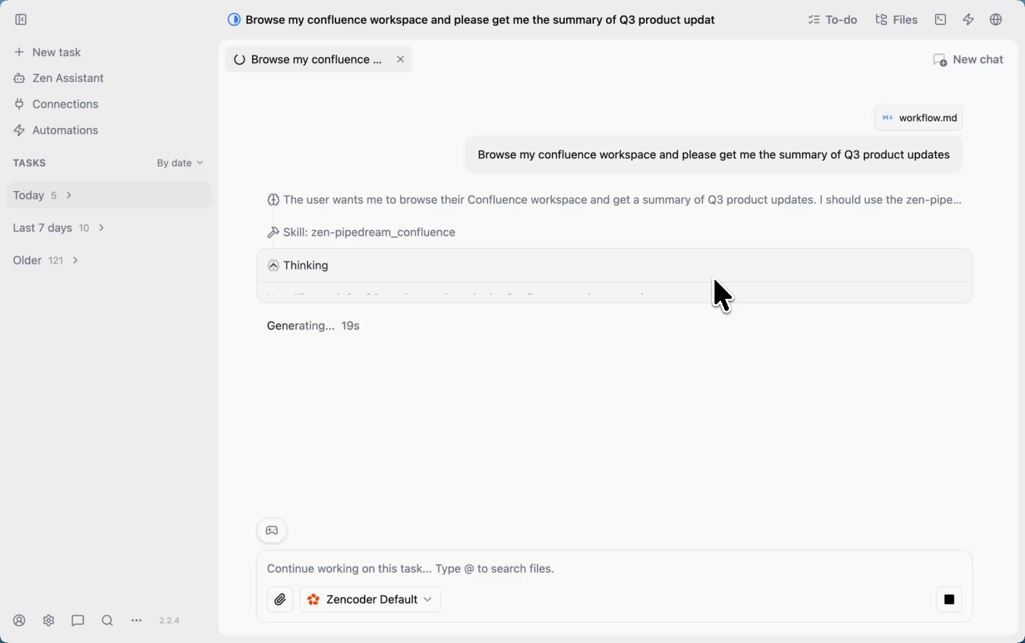
Task: Open the Connections page
Action: click(x=56, y=104)
